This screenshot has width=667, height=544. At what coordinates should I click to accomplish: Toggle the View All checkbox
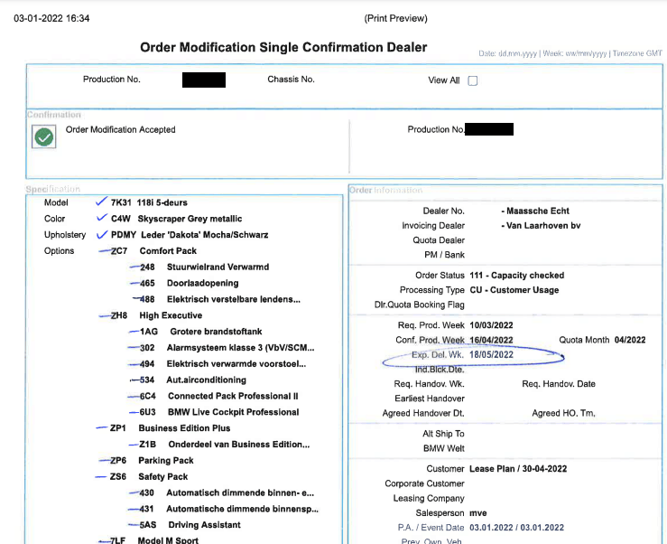tap(473, 80)
